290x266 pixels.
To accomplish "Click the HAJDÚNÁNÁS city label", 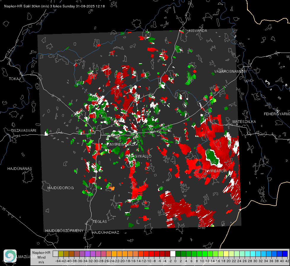I will pyautogui.click(x=20, y=168).
